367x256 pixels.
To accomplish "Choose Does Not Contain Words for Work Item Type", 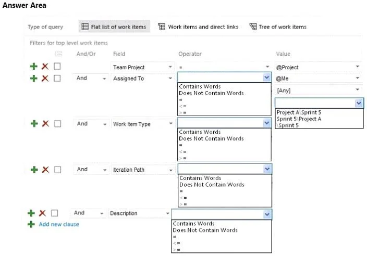I will tap(211, 138).
